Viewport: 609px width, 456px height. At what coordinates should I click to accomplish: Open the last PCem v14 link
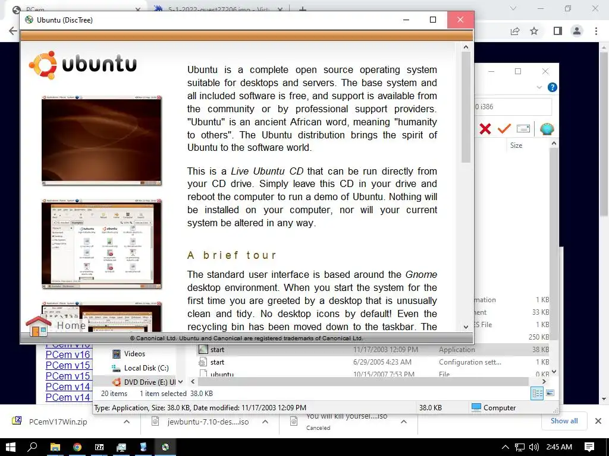(68, 397)
